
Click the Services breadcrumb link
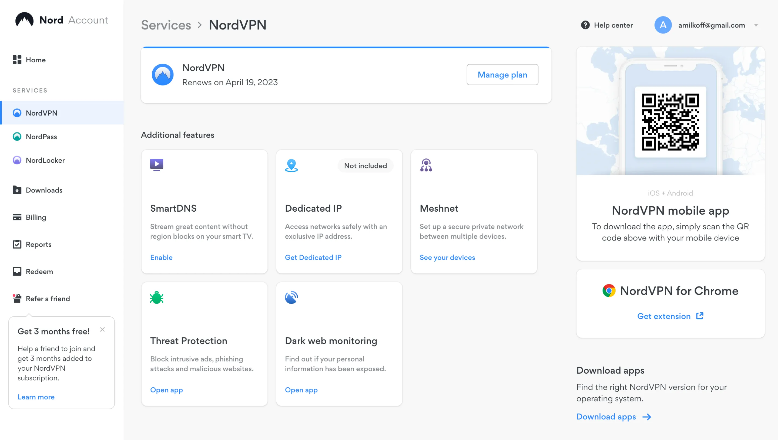coord(166,25)
